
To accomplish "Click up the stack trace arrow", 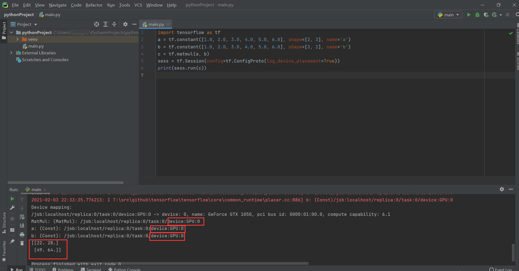I will [x=22, y=199].
